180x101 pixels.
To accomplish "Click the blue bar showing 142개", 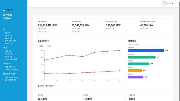I will [x=146, y=50].
